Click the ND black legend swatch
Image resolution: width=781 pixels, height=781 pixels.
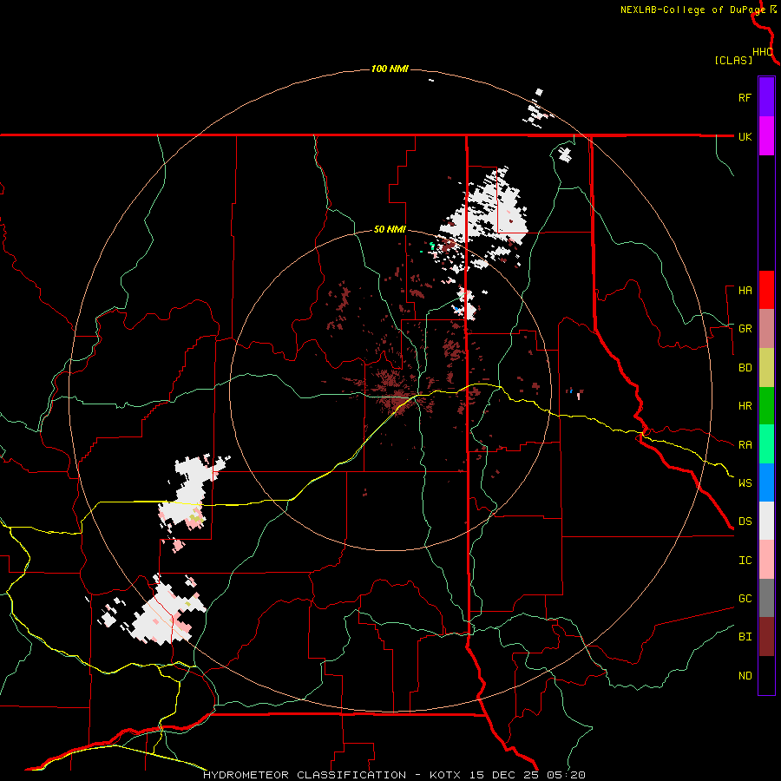pos(766,675)
